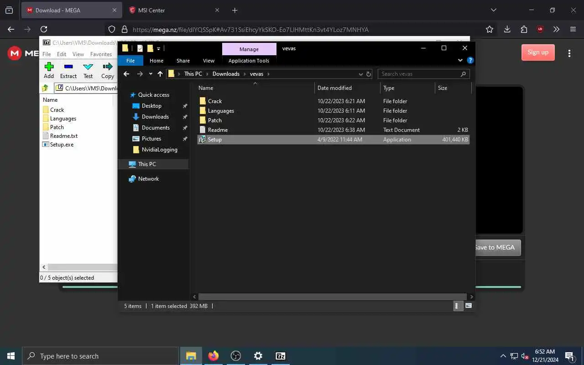Open Firefox from the taskbar
The height and width of the screenshot is (365, 584).
[x=213, y=356]
